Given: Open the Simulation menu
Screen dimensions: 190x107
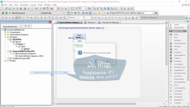Looking at the screenshot, I should tap(24, 5).
